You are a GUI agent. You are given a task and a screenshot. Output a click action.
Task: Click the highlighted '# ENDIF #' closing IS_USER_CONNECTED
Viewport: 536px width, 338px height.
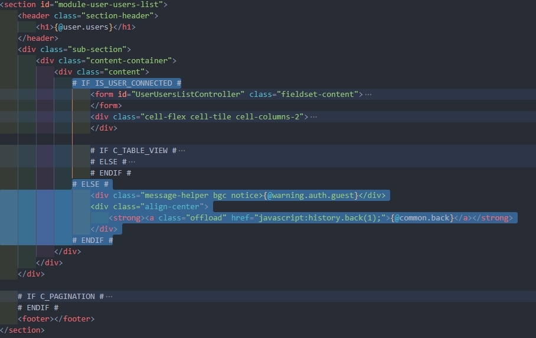click(93, 240)
